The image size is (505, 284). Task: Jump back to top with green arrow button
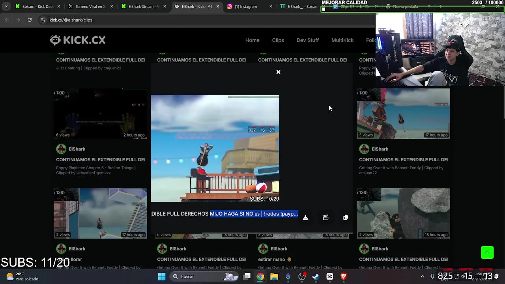click(x=487, y=252)
